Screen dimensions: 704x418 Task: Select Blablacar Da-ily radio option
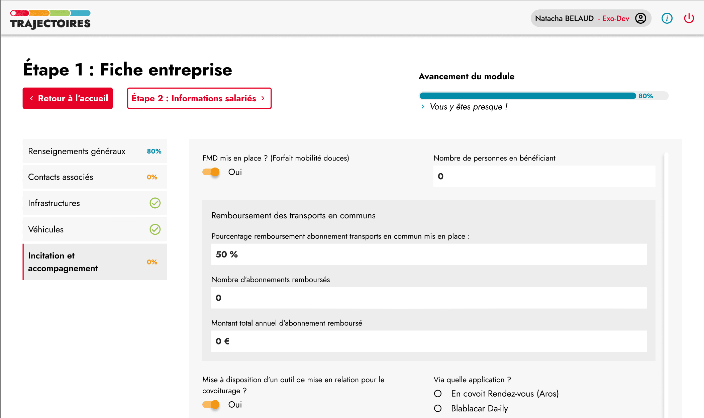pyautogui.click(x=438, y=408)
